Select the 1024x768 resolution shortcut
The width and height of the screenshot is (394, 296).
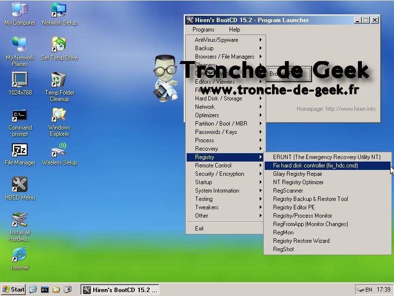click(20, 83)
